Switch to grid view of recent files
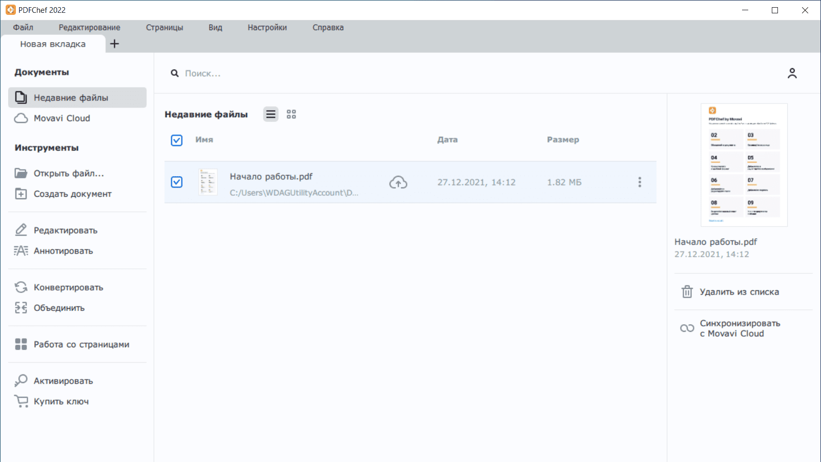This screenshot has width=821, height=462. pos(291,114)
